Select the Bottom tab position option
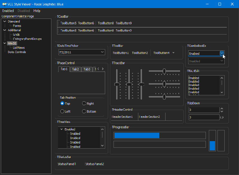 point(84,111)
